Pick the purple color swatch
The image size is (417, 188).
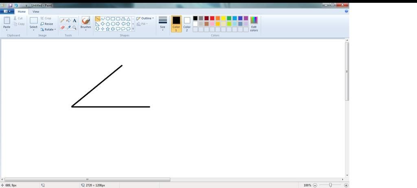[x=246, y=18]
